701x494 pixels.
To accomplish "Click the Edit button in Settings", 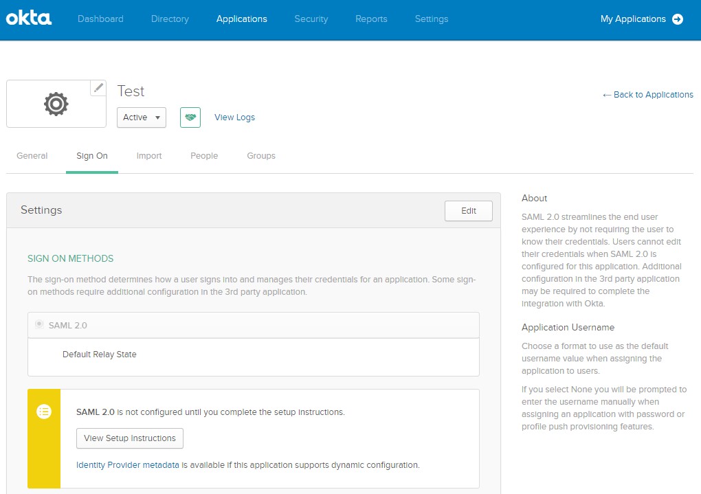I will [x=469, y=210].
